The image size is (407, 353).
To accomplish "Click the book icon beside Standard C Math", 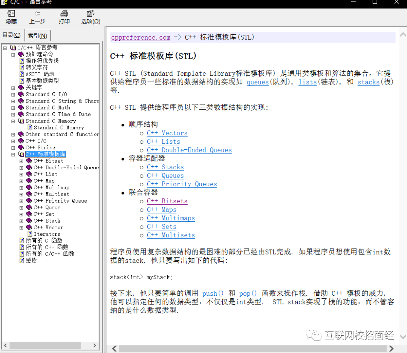I will pyautogui.click(x=21, y=107).
